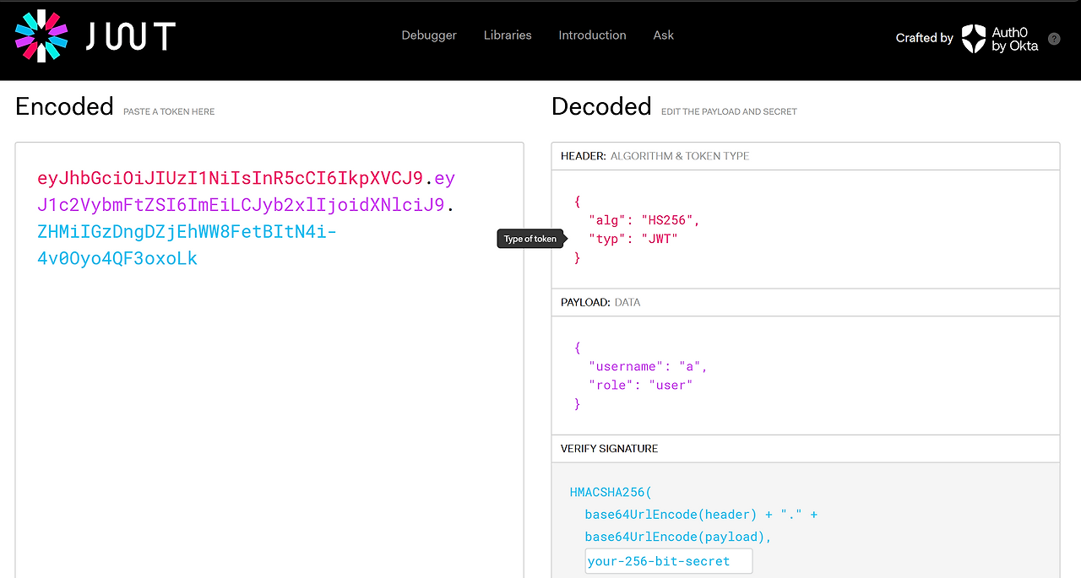Click the red header segment of token
This screenshot has height=578, width=1081.
[x=230, y=178]
